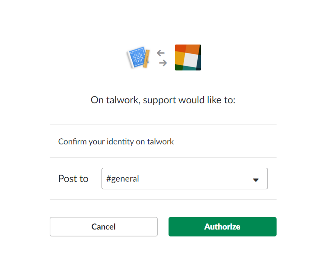Click the word talwork in heading
Image resolution: width=312 pixels, height=268 pixels.
click(x=123, y=100)
